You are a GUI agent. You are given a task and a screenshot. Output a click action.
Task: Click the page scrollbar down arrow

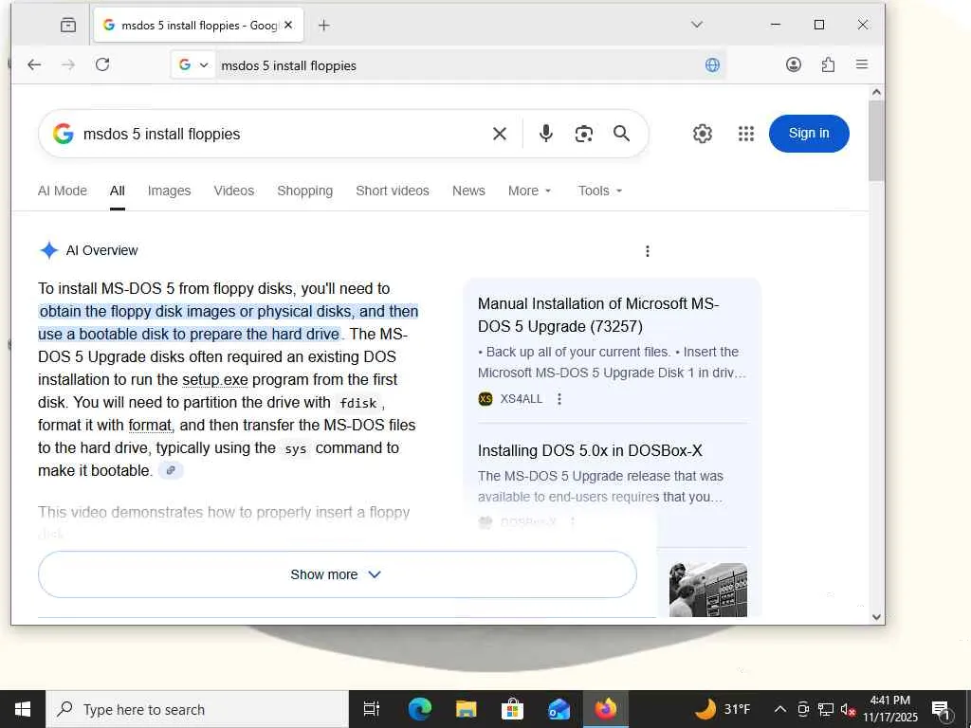(876, 616)
